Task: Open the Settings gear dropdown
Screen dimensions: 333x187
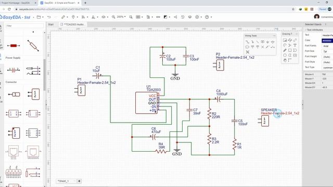Action: click(x=198, y=17)
